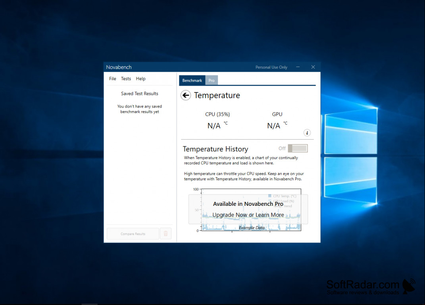Image resolution: width=425 pixels, height=305 pixels.
Task: Open the temperature info icon
Action: (307, 133)
